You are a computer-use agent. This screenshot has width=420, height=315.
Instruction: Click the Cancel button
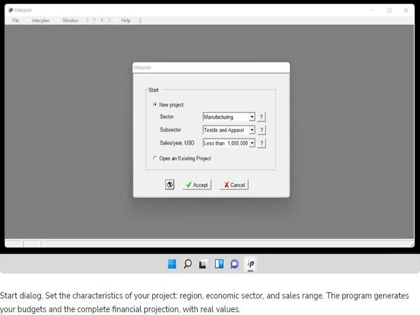(234, 185)
